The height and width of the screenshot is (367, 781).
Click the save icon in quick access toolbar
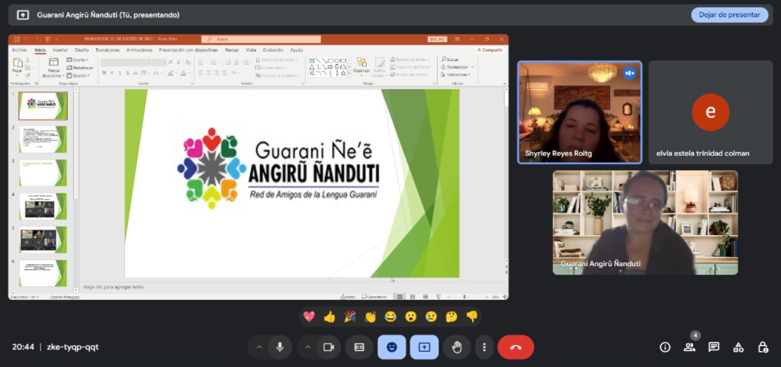pyautogui.click(x=17, y=39)
